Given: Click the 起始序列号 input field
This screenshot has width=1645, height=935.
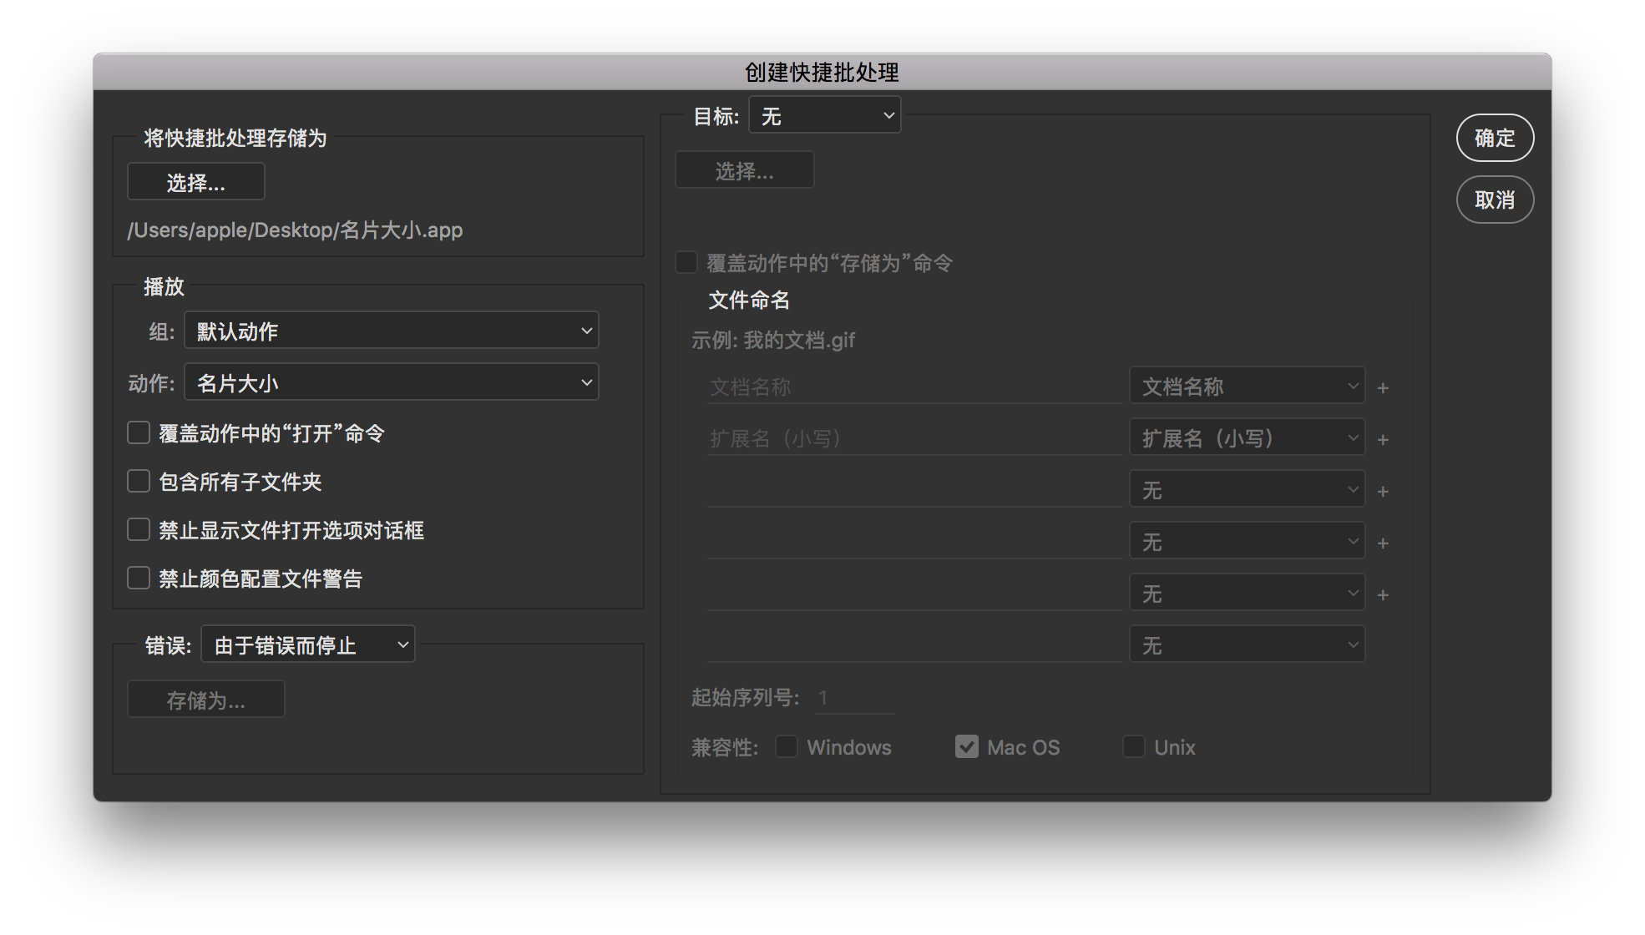Looking at the screenshot, I should click(853, 698).
